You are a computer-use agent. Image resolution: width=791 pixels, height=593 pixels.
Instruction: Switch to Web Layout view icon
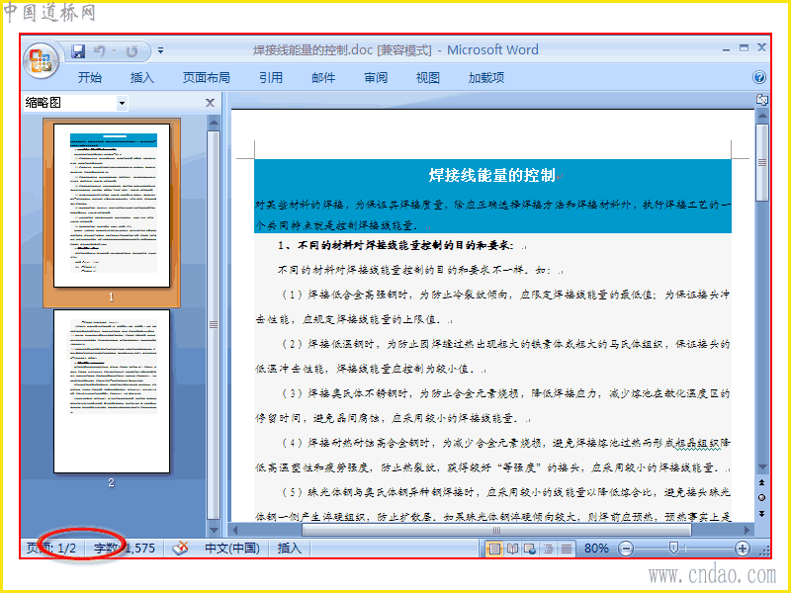pos(530,549)
